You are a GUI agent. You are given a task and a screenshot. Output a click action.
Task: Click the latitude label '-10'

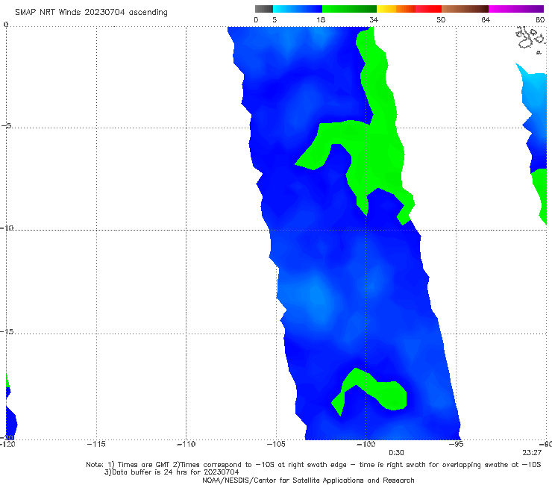[7, 228]
